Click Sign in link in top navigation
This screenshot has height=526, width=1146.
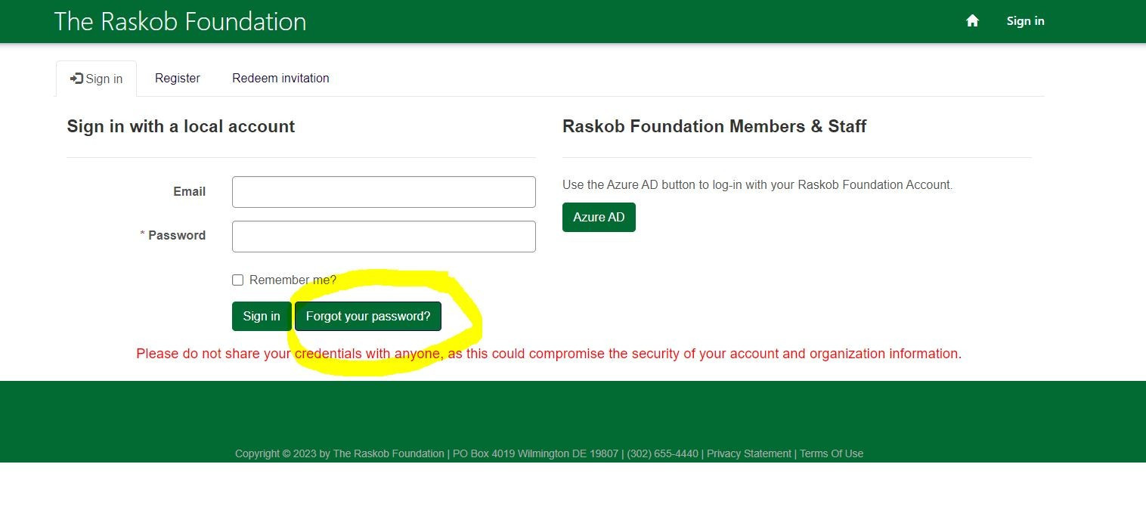coord(1025,21)
